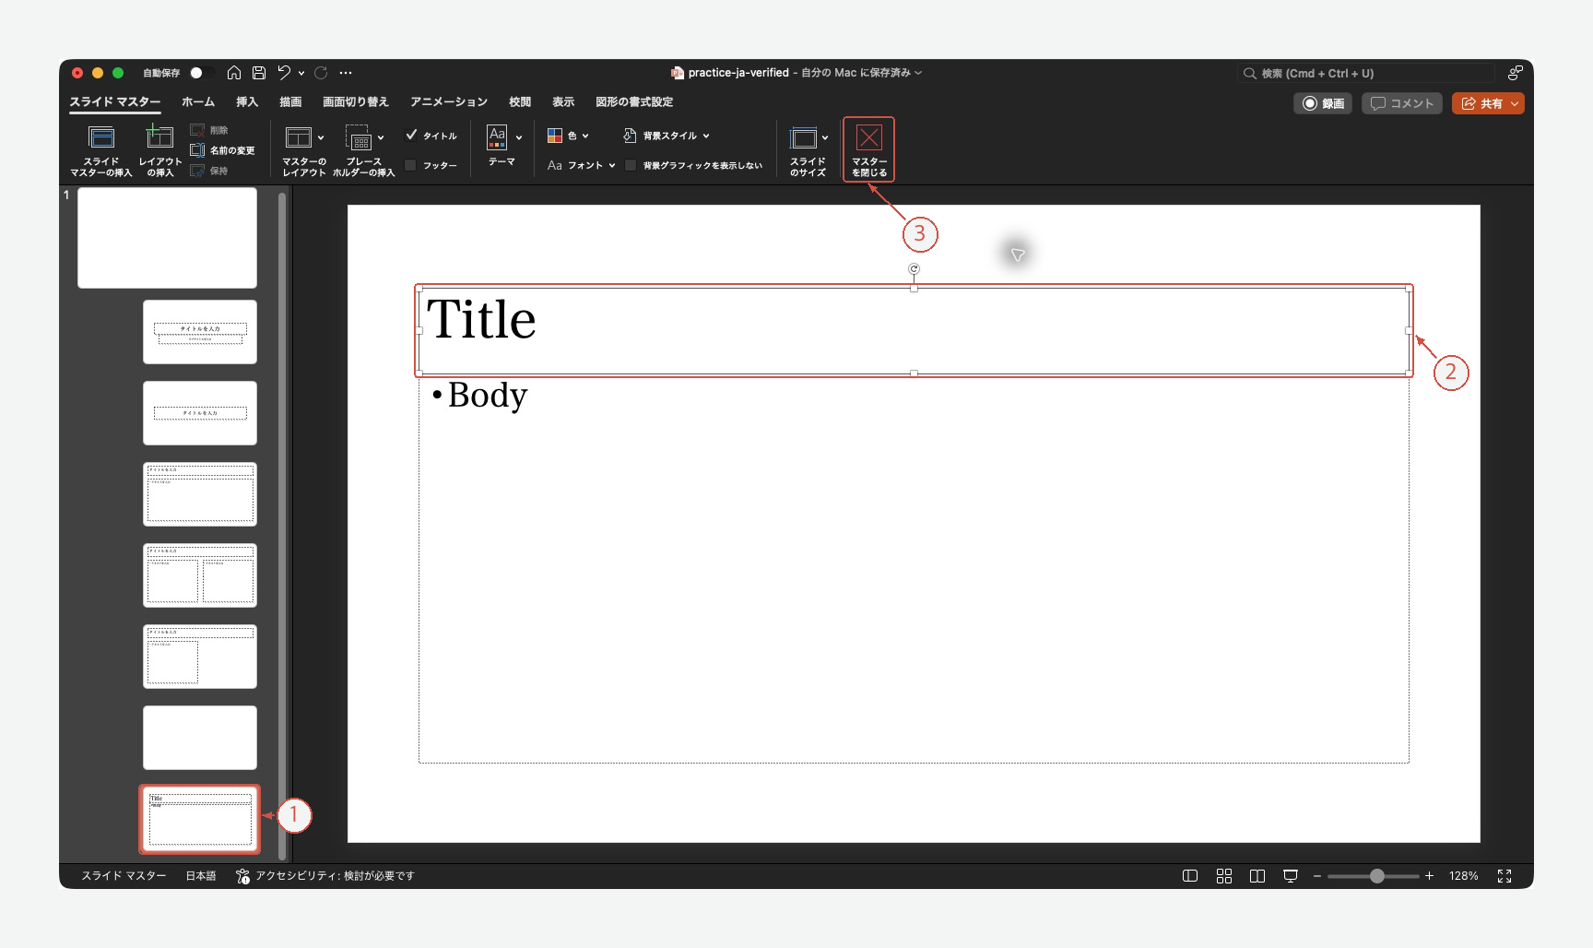1593x948 pixels.
Task: Open the Home (ホーム) tab
Action: pos(198,102)
